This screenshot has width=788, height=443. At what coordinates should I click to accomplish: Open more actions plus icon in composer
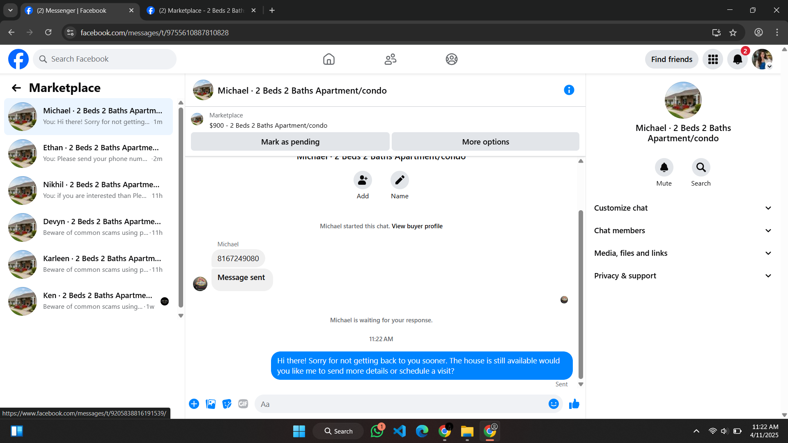coord(194,404)
